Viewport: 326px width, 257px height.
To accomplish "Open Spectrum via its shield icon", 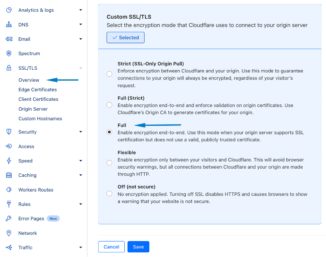I will tap(9, 53).
